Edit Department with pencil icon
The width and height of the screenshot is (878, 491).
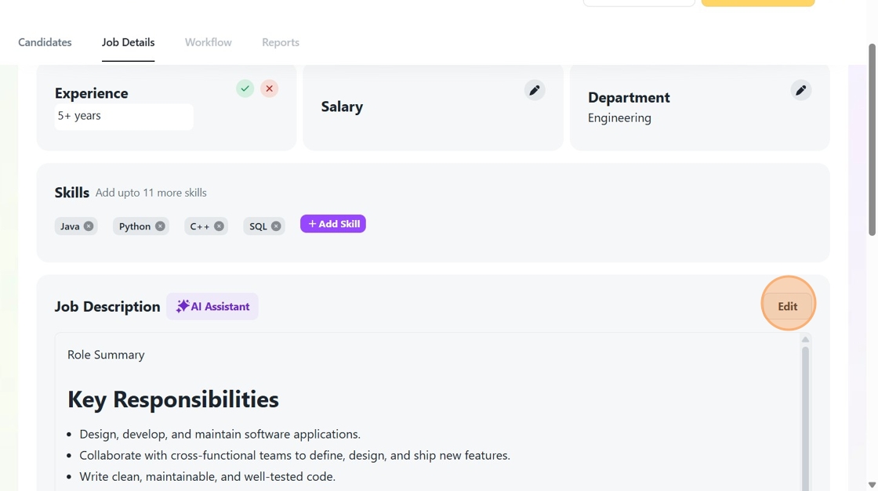801,90
